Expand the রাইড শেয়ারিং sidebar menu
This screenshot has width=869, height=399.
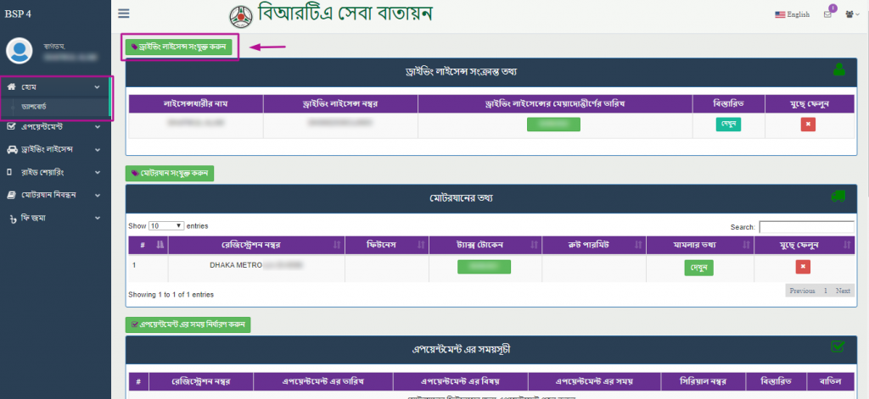[x=55, y=172]
